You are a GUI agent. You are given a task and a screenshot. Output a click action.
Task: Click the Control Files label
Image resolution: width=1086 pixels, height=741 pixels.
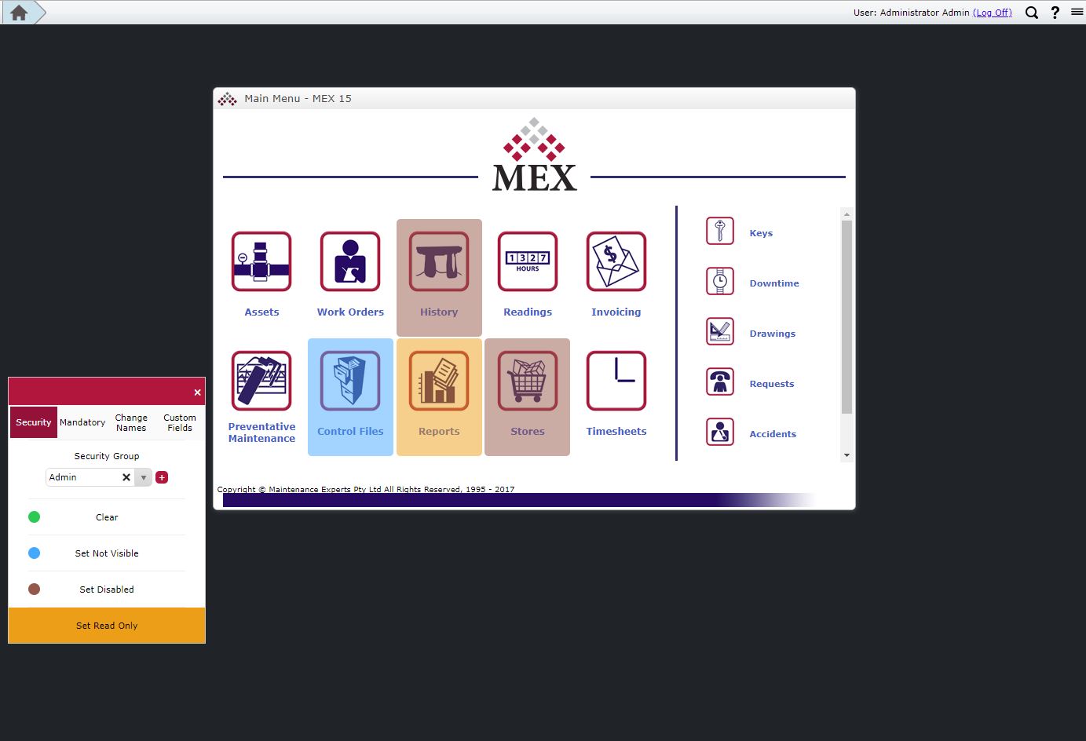coord(350,431)
